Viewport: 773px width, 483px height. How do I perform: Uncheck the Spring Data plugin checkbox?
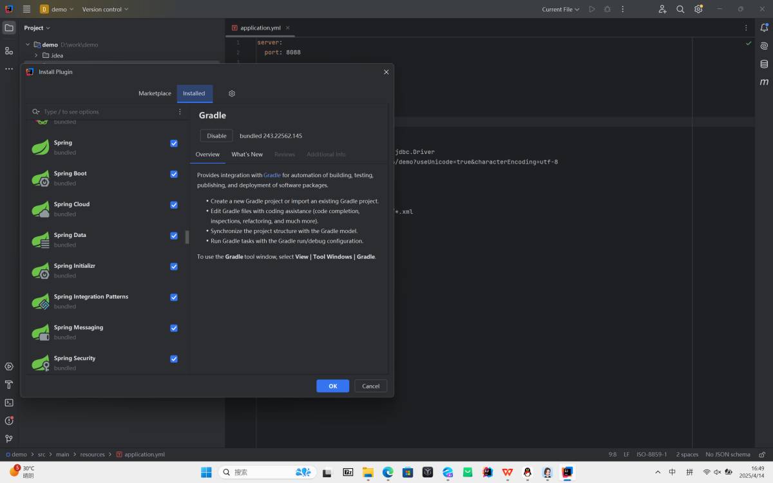[x=174, y=236]
